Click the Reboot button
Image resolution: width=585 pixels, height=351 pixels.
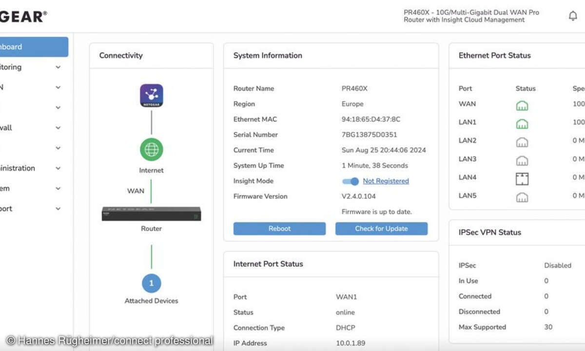coord(279,229)
